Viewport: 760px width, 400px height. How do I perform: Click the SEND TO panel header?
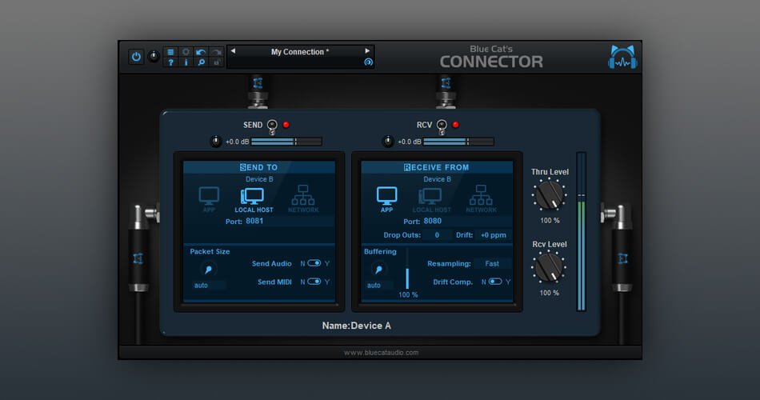(x=259, y=167)
